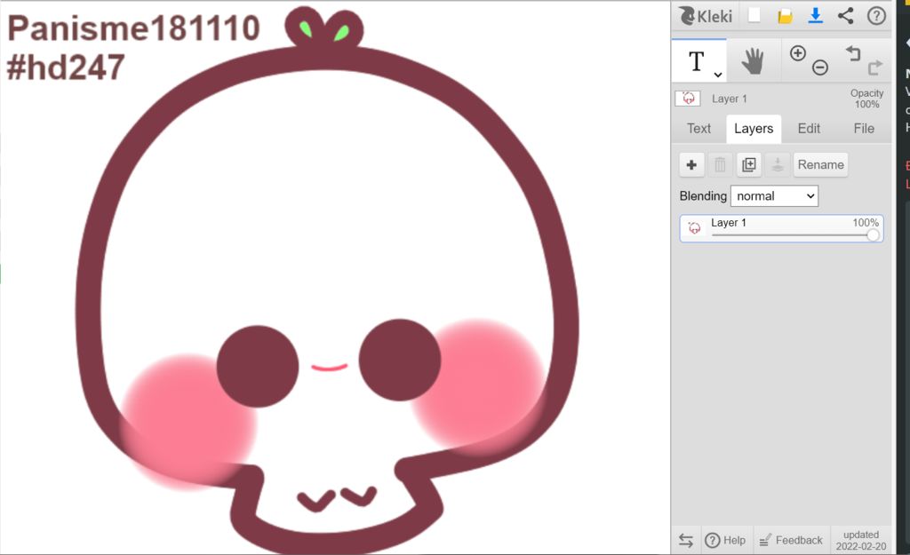Open the Blending mode dropdown
The image size is (910, 555).
pos(774,196)
